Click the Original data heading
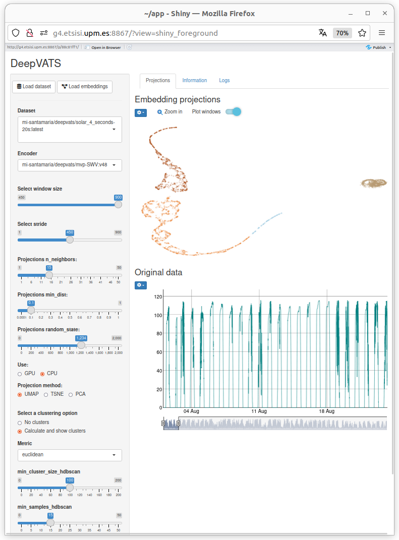The image size is (399, 540). coord(158,272)
